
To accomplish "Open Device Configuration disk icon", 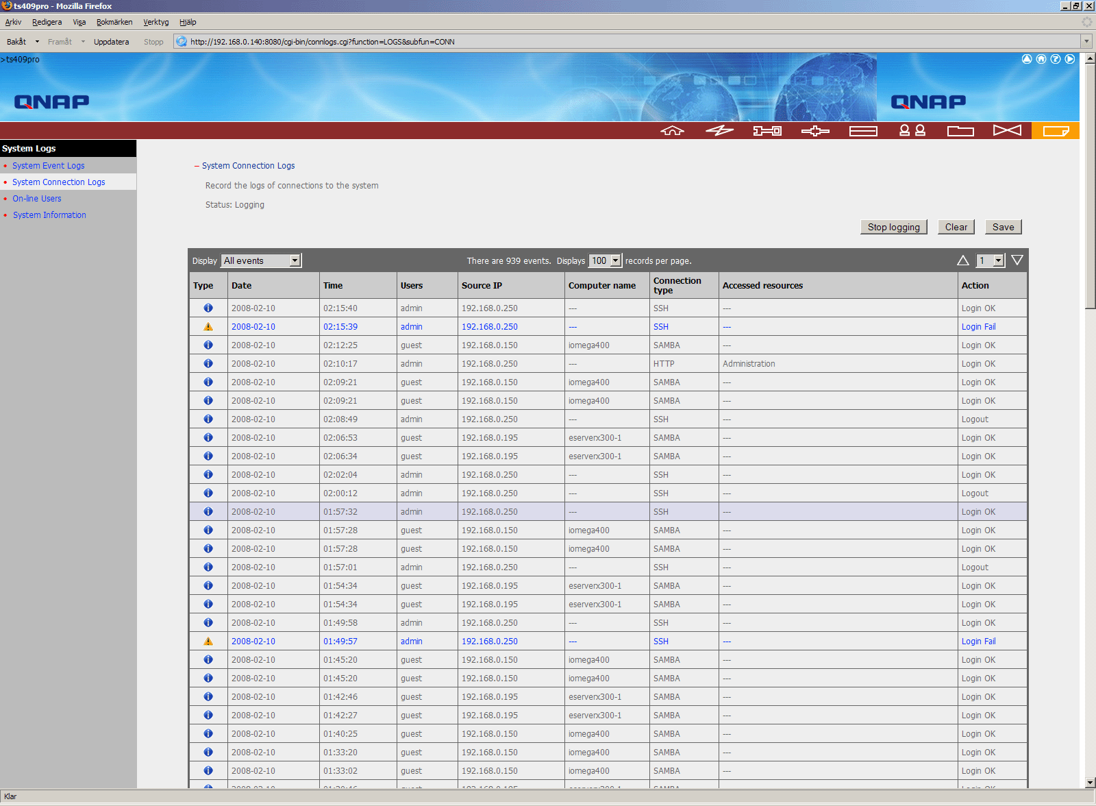I will tap(863, 131).
